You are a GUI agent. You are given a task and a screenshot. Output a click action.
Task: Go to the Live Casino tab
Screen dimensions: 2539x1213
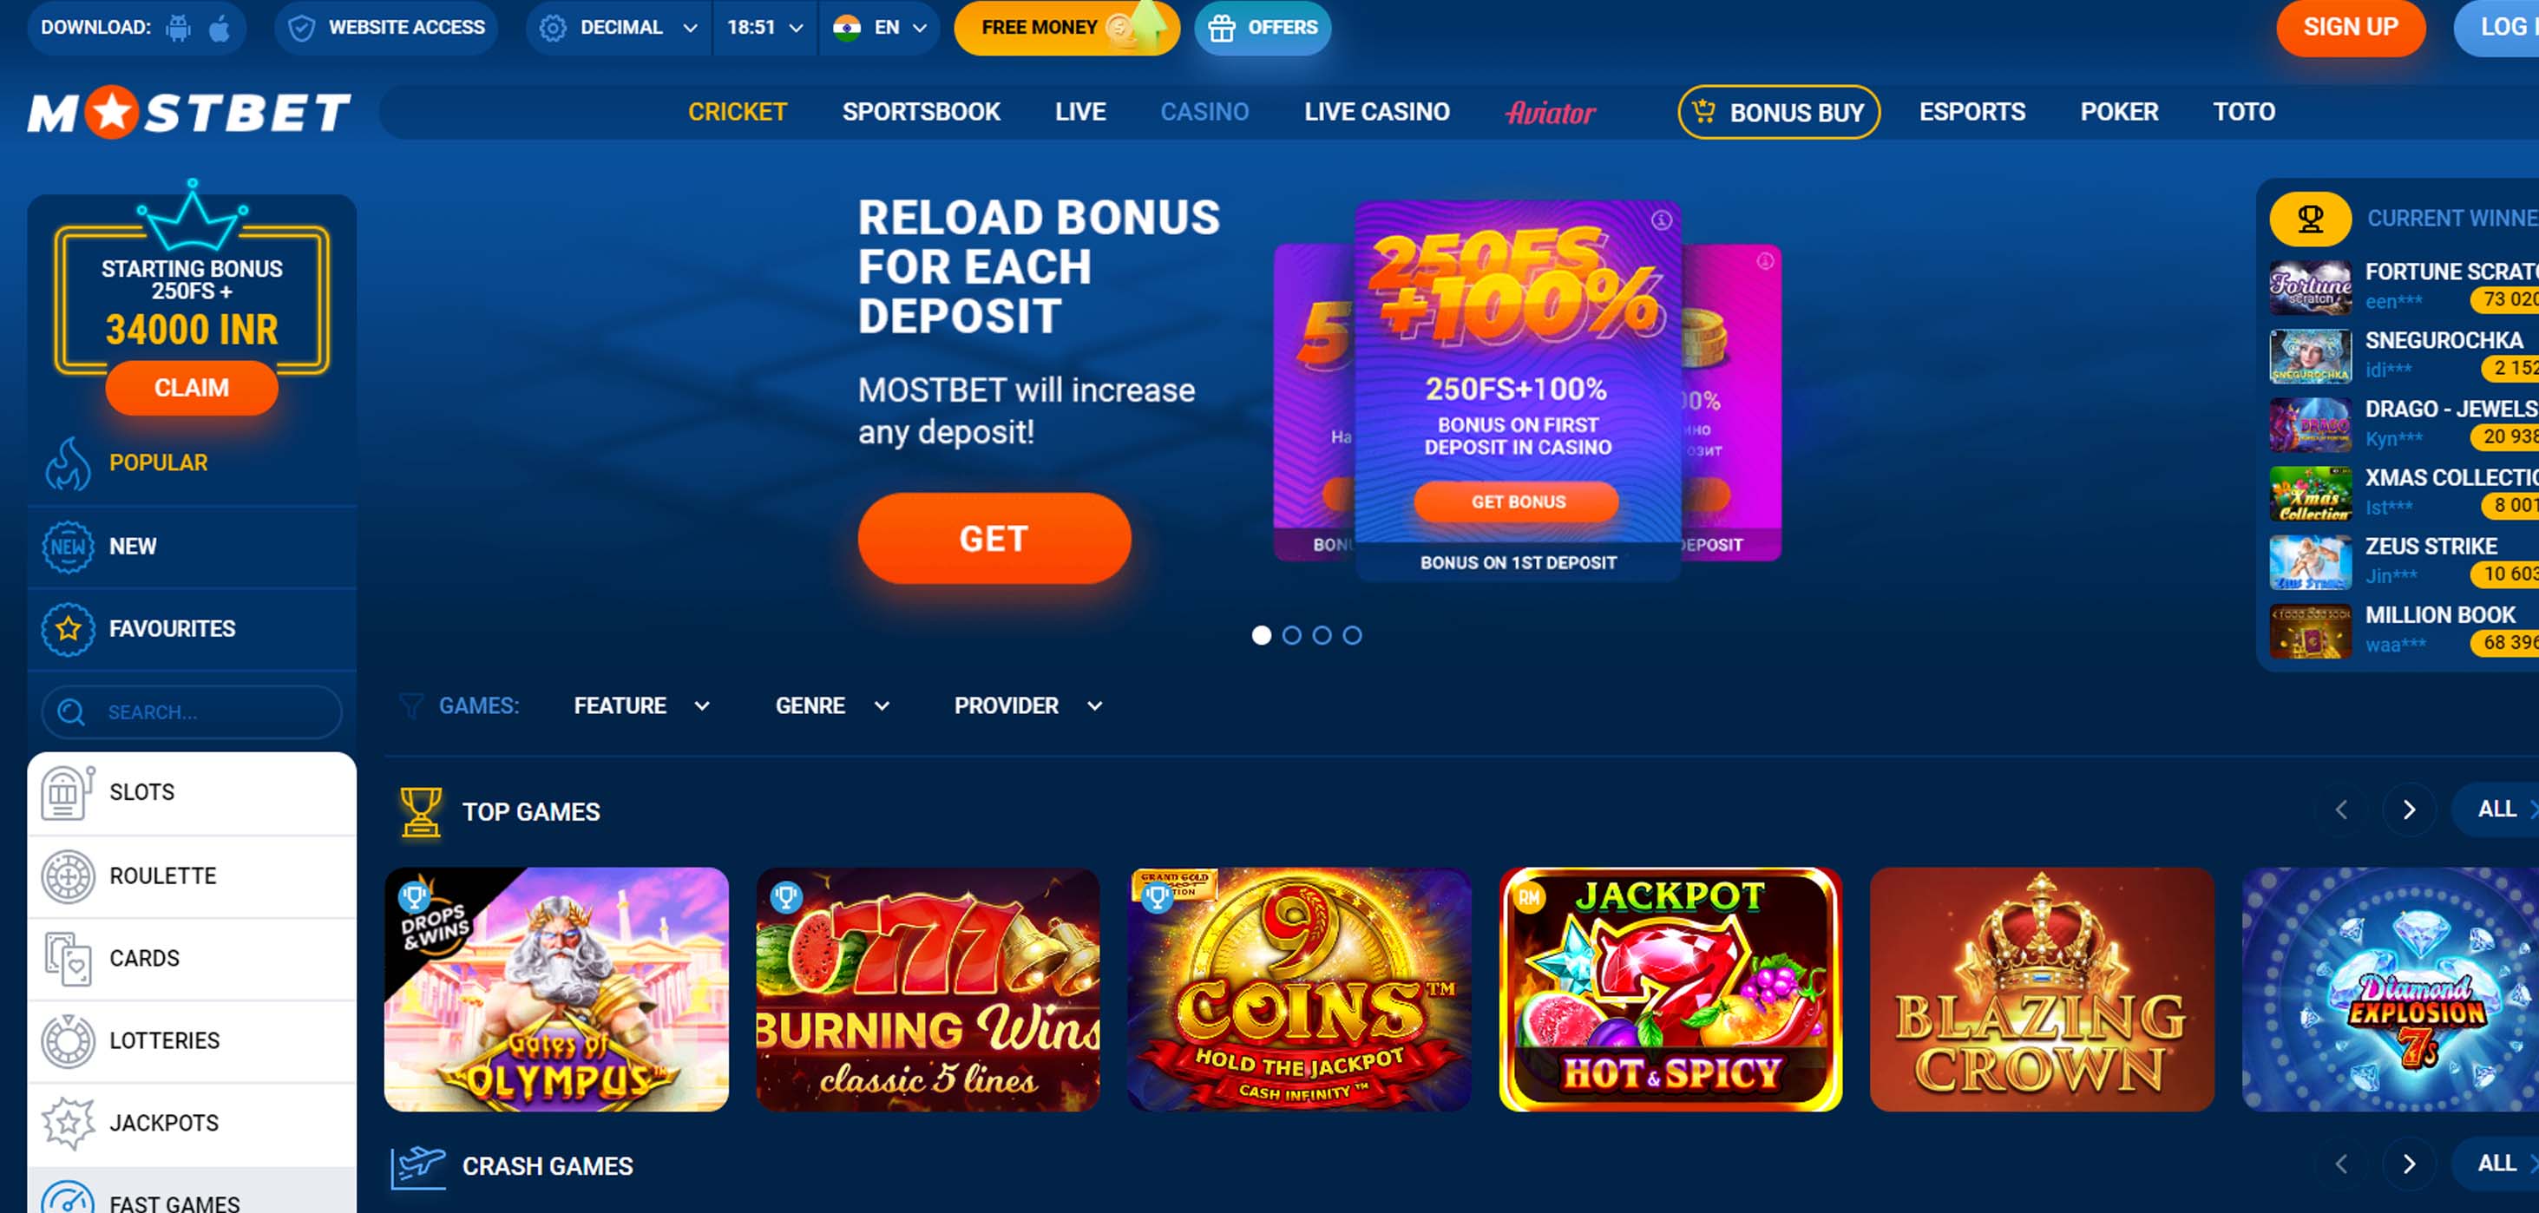point(1377,112)
